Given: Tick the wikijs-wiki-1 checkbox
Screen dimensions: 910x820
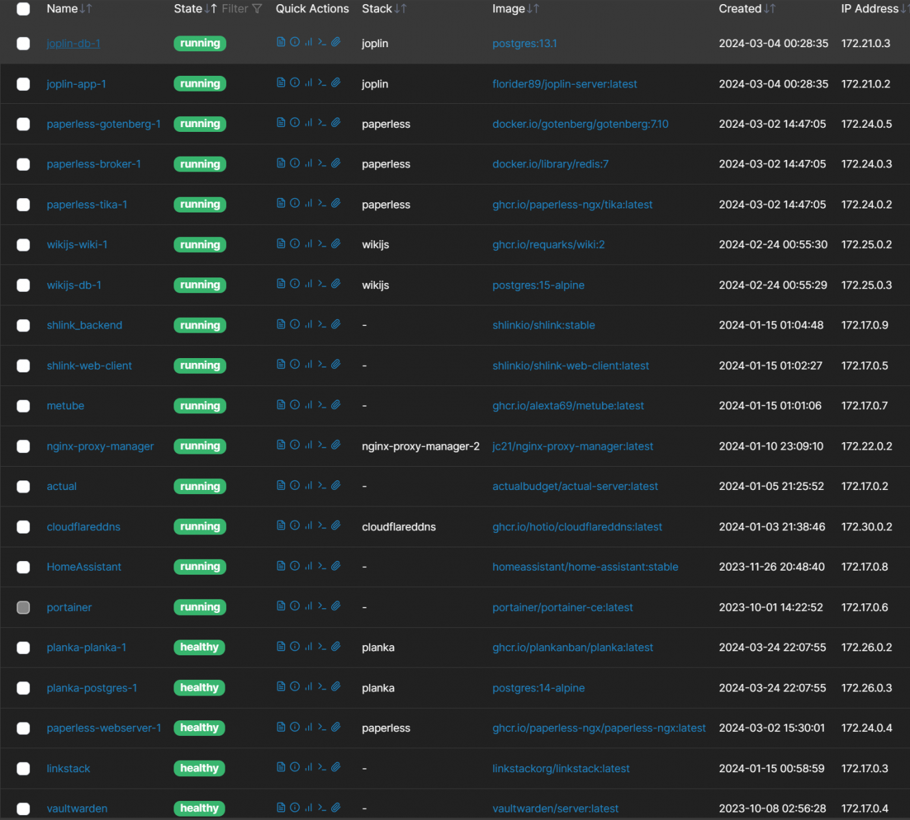Looking at the screenshot, I should pos(23,245).
